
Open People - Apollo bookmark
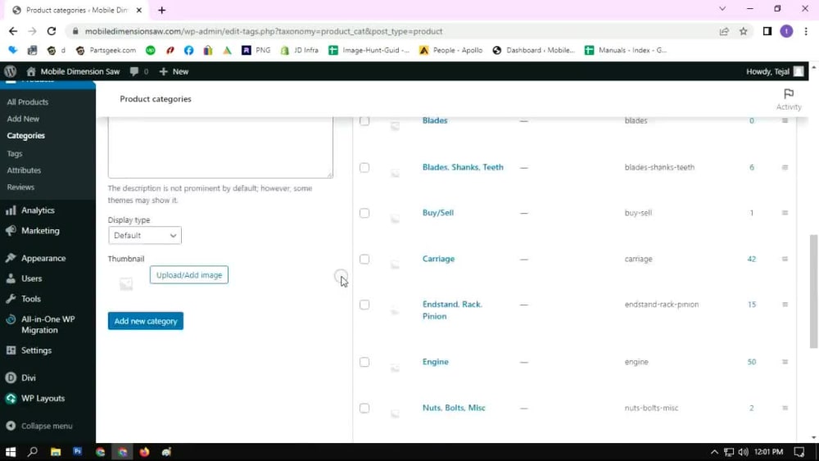[x=451, y=50]
